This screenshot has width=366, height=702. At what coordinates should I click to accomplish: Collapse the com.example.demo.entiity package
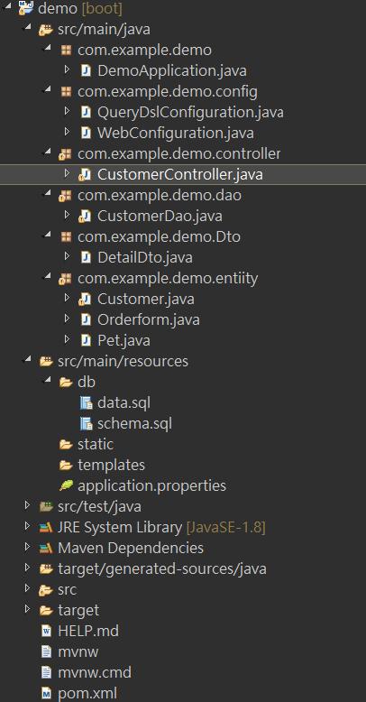[x=47, y=276]
